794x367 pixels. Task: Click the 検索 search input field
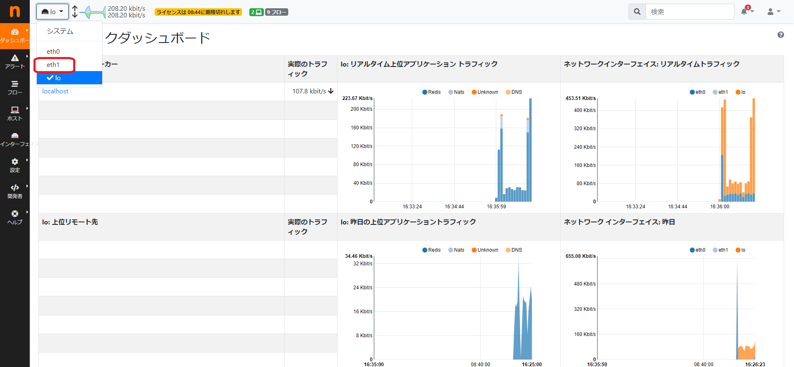point(690,12)
